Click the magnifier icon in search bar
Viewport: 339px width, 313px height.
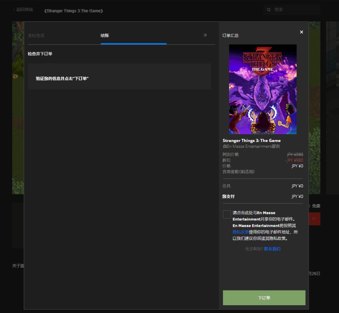(x=269, y=10)
